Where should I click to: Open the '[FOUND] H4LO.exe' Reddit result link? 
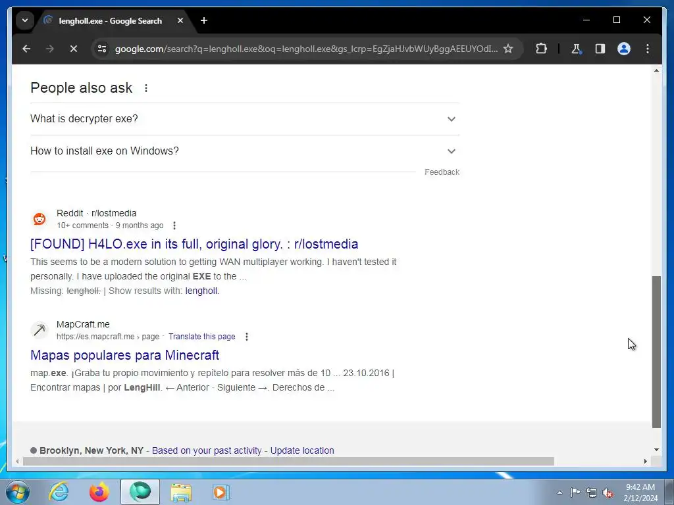coord(194,244)
